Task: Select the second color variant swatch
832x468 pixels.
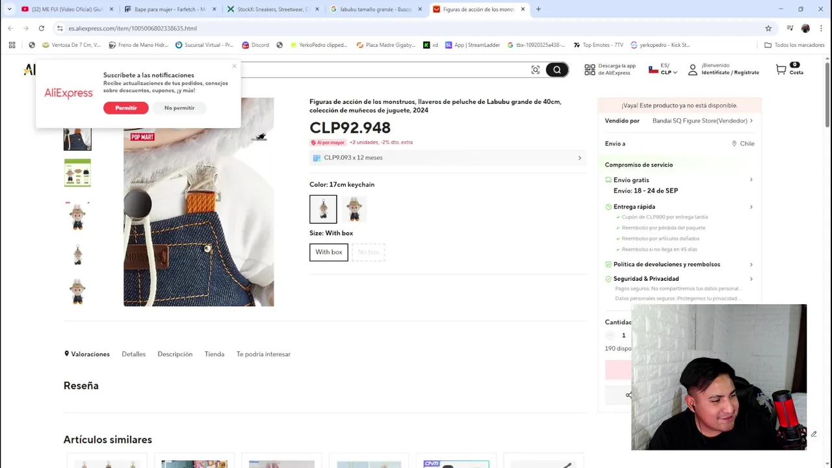Action: (x=354, y=209)
